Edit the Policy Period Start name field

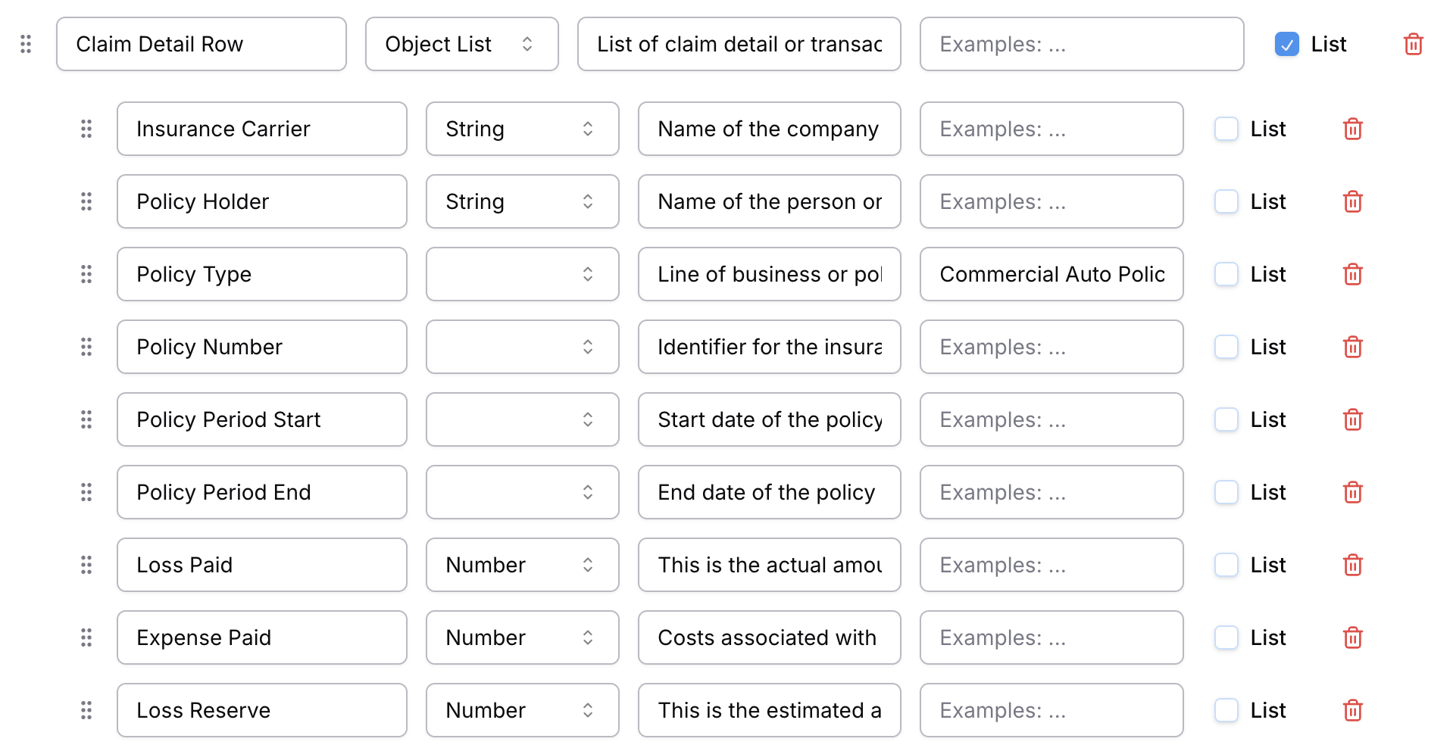tap(261, 419)
